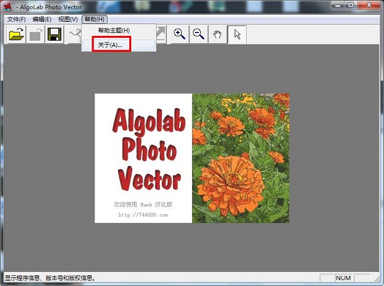The height and width of the screenshot is (286, 384).
Task: Click the Open file folder icon
Action: (x=16, y=34)
